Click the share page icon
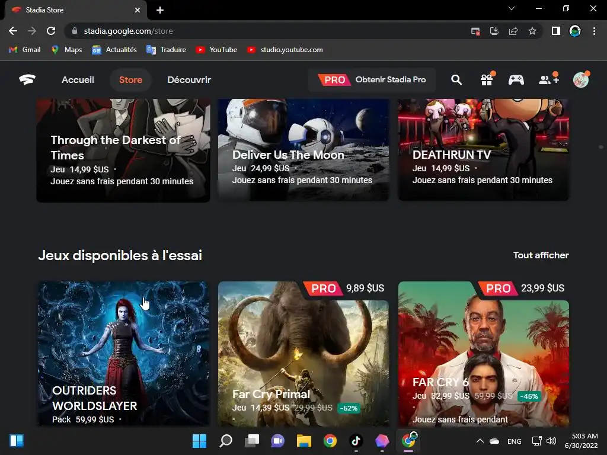 coord(513,31)
